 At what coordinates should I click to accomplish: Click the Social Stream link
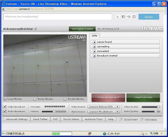131,120
